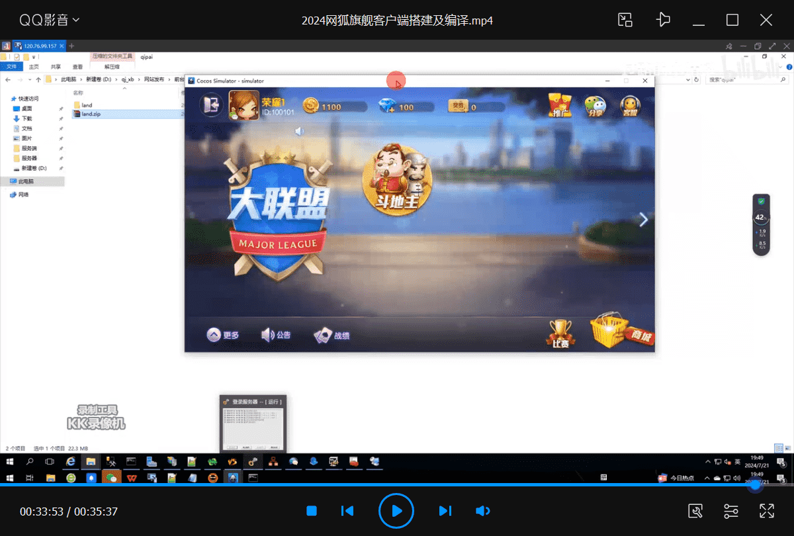This screenshot has height=536, width=794.
Task: Open the address bar history dropdown
Action: (687, 79)
